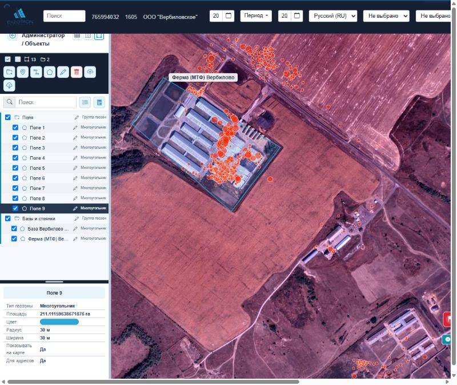This screenshot has height=385, width=457.
Task: Click the Площадь value 211.11159638671876 га
Action: [65, 314]
